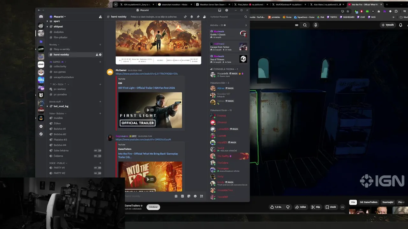Screen dimensions: 408x229
Task: Open apps icon in message bar
Action: pos(201,196)
